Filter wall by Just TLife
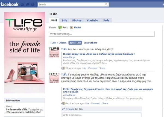Viewport: 164px width, 117px height. [75, 43]
